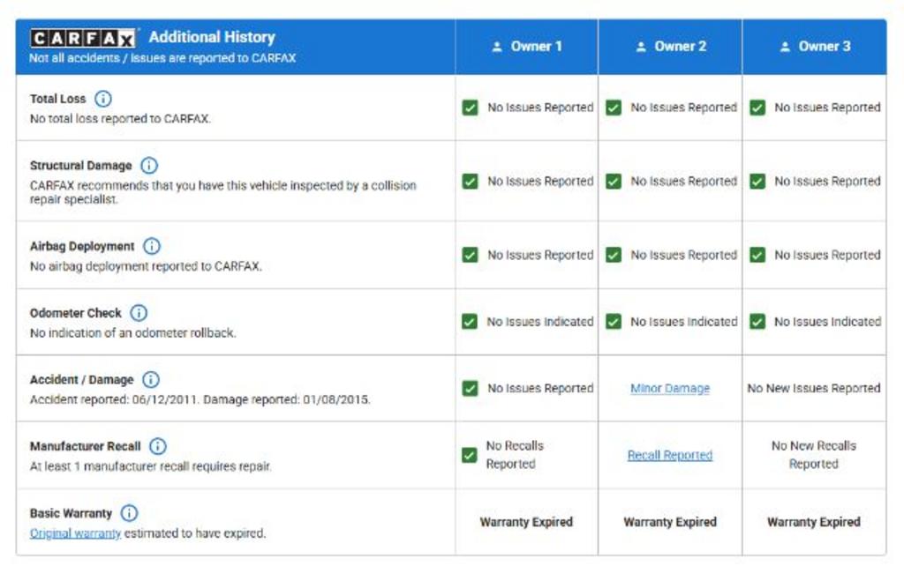This screenshot has height=566, width=904.
Task: Click the info icon next to Total Loss
Action: tap(103, 99)
